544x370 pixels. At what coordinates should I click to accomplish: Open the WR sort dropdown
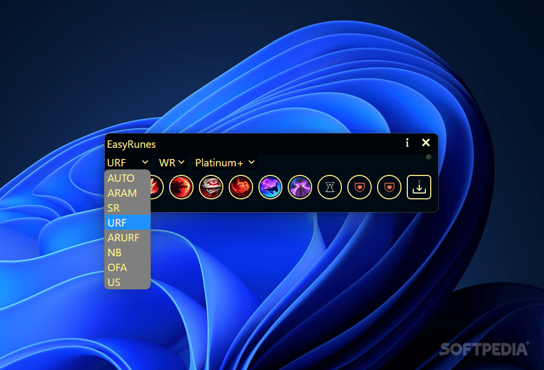coord(171,162)
